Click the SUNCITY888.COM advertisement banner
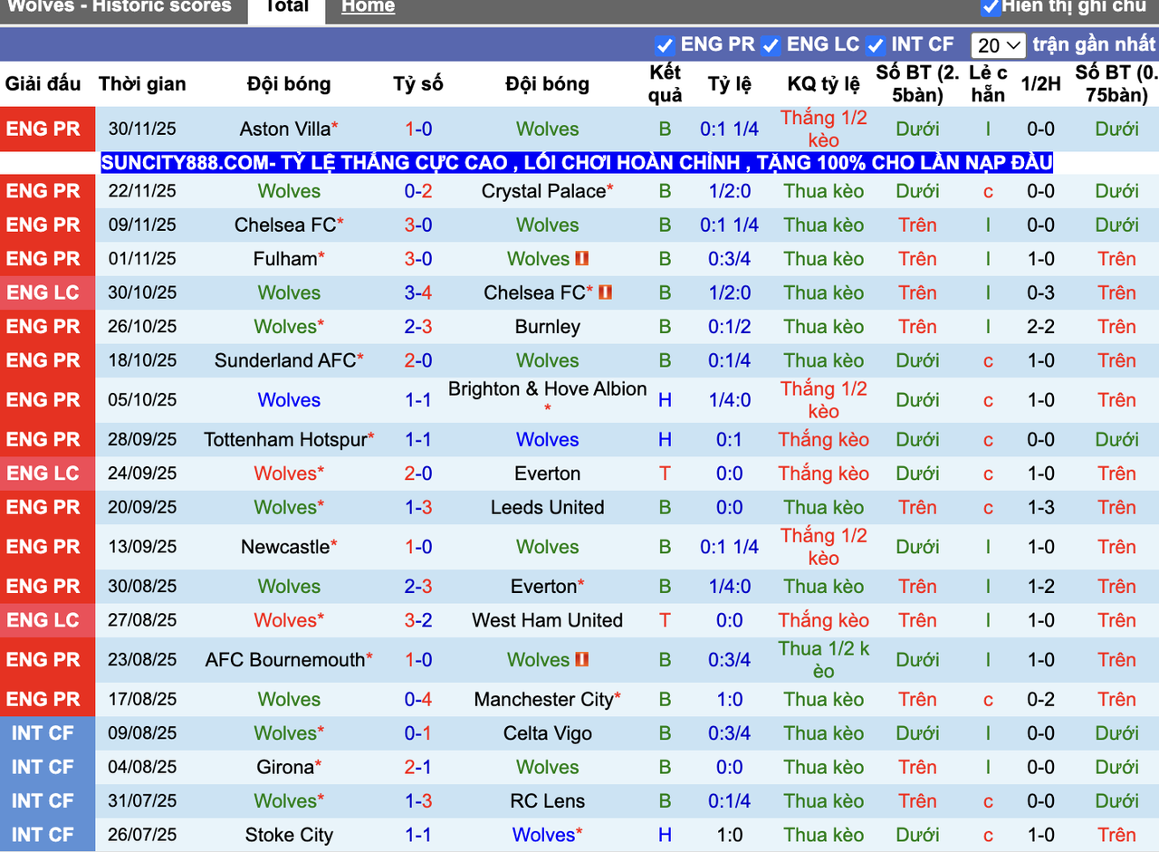The image size is (1159, 852). pos(577,163)
